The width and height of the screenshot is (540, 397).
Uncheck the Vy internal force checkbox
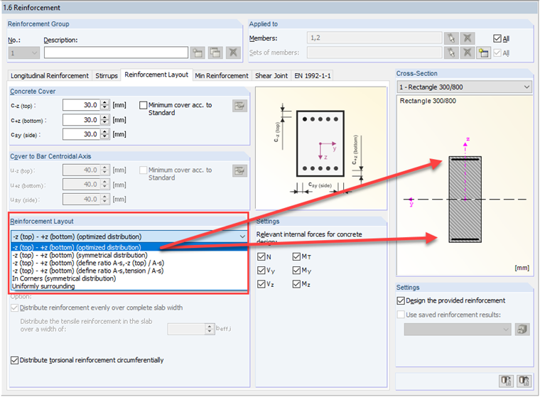coord(261,271)
